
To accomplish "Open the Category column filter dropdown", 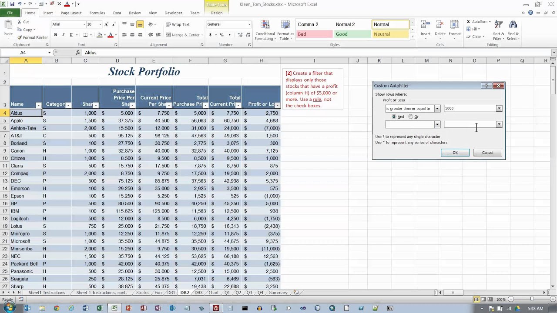I will 68,105.
